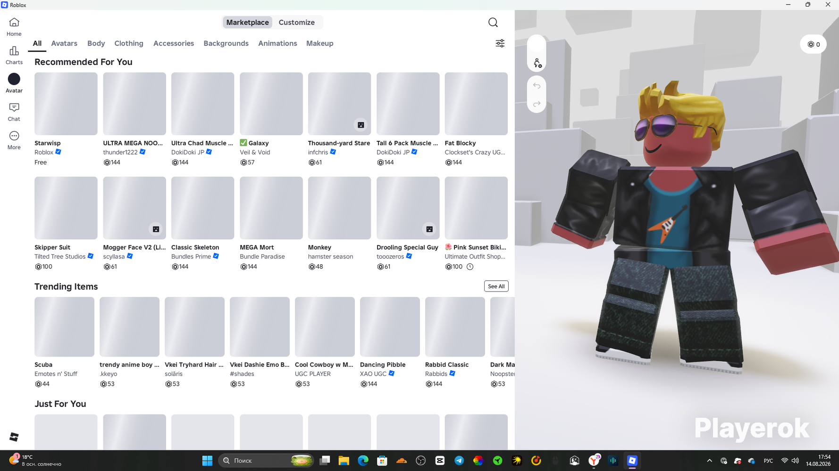
Task: Select the Backgrounds category tab
Action: (x=226, y=43)
